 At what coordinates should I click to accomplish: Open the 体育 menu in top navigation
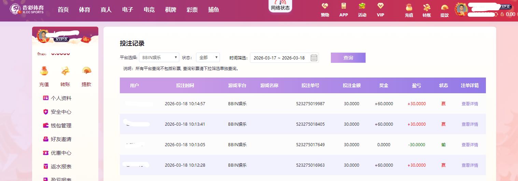(x=84, y=10)
